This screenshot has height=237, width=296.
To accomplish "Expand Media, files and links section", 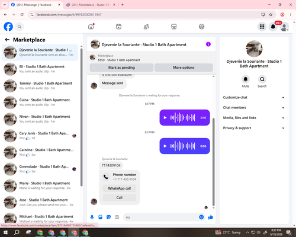I will (254, 118).
